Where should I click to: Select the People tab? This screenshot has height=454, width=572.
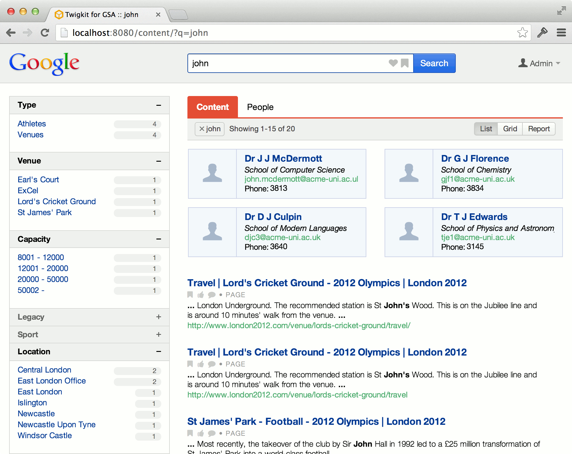point(260,107)
